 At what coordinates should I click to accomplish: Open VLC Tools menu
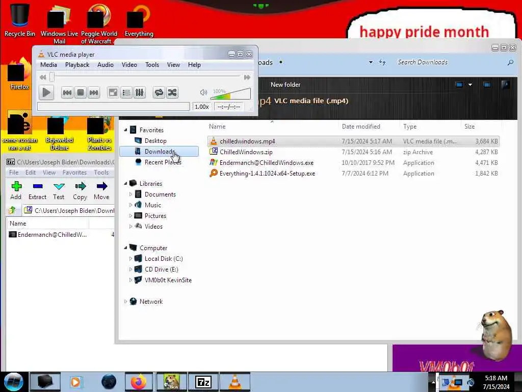(x=152, y=65)
